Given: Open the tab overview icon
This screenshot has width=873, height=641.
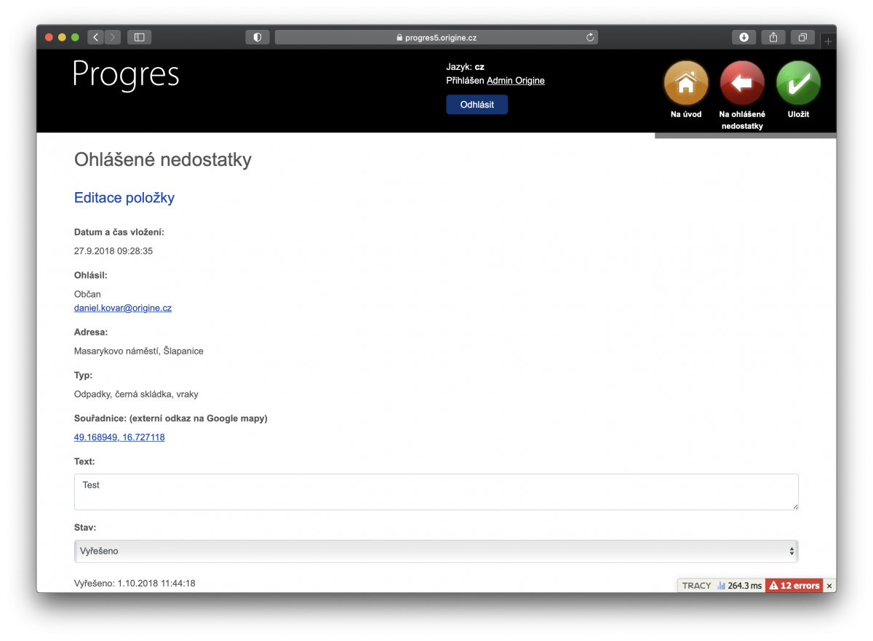Looking at the screenshot, I should coord(802,36).
